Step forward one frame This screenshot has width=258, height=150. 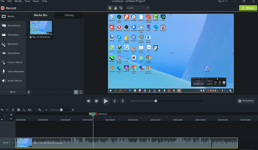tap(96, 101)
